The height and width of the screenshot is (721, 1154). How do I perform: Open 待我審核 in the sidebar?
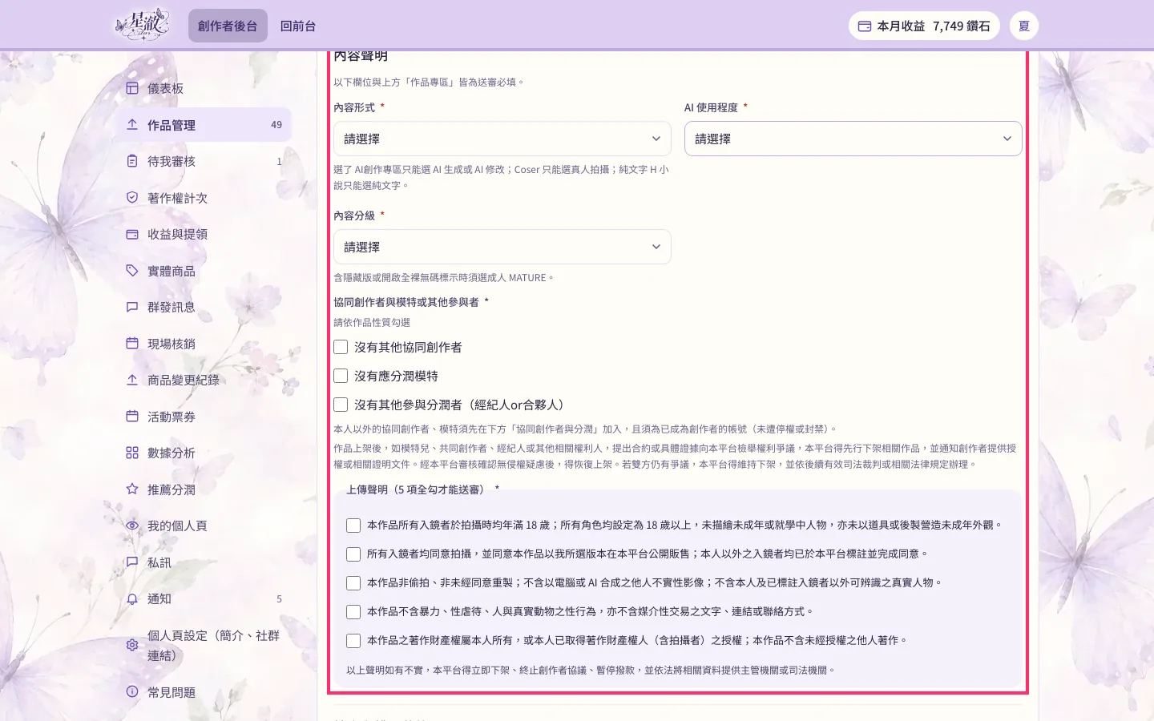click(x=204, y=161)
